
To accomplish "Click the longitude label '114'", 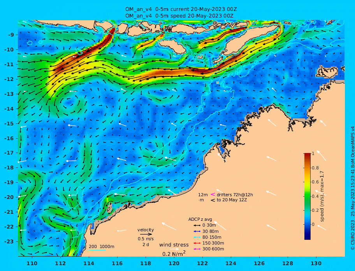I will [89, 263].
